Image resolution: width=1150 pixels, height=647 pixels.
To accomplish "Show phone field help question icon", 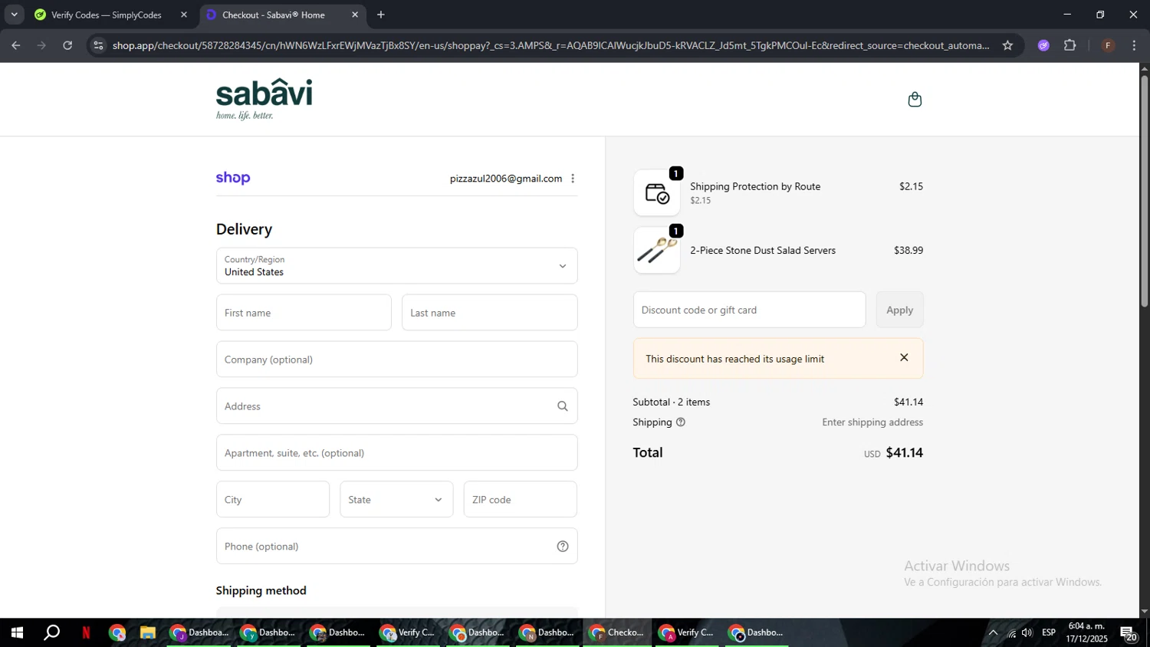I will [563, 547].
